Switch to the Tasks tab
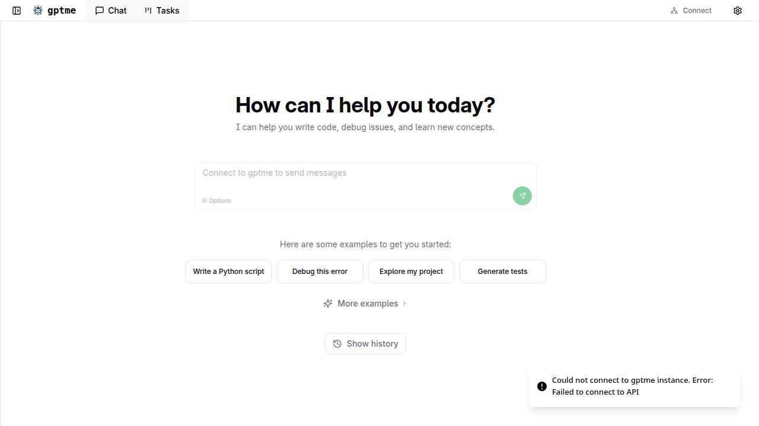Image resolution: width=759 pixels, height=426 pixels. (162, 11)
